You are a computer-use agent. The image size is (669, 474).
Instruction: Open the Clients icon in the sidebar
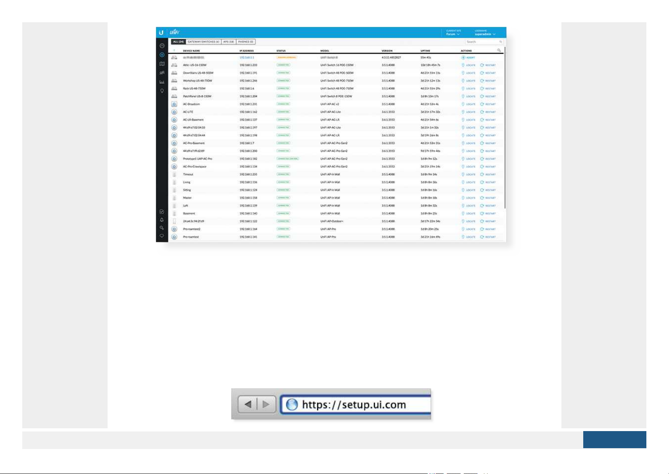pyautogui.click(x=162, y=73)
